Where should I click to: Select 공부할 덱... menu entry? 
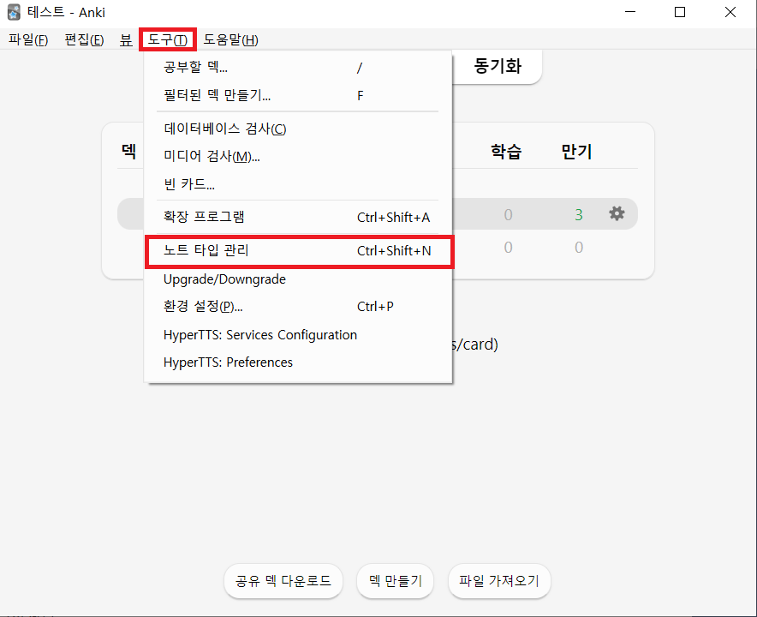coord(298,67)
